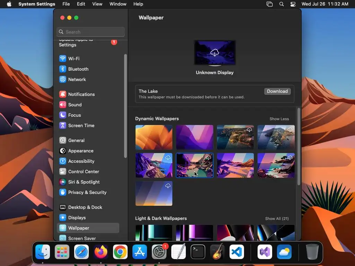Launch Firefox from the Dock
This screenshot has height=266, width=355.
(x=101, y=252)
